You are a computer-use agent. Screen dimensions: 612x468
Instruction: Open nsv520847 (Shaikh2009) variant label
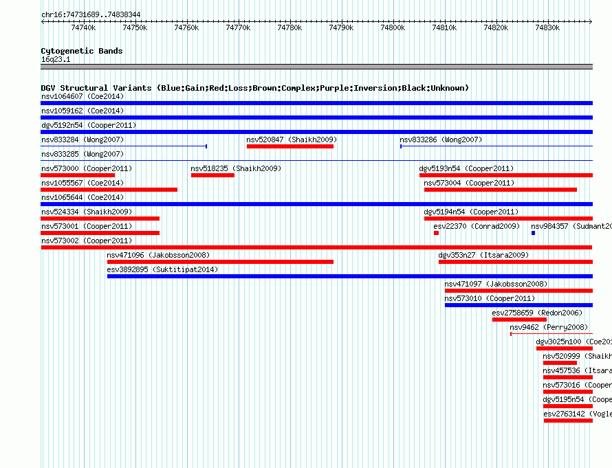[x=292, y=140]
